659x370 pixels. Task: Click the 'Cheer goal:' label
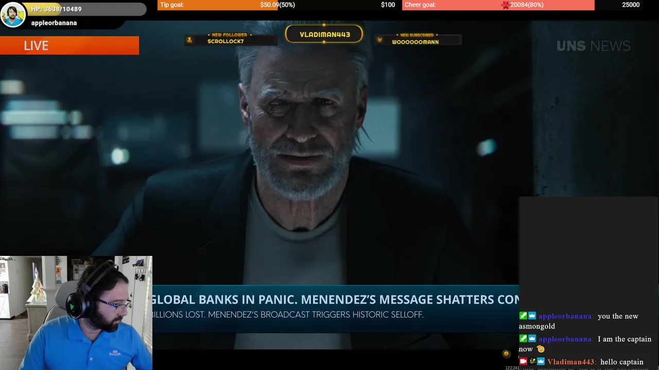(420, 5)
